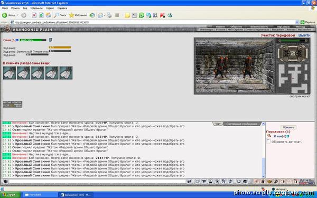
Task: Click the private message icon beside Озан
Action: (x=269, y=136)
